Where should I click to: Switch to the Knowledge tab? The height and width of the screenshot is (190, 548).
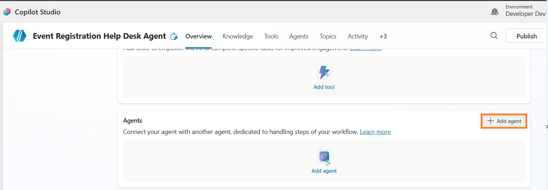(x=238, y=36)
